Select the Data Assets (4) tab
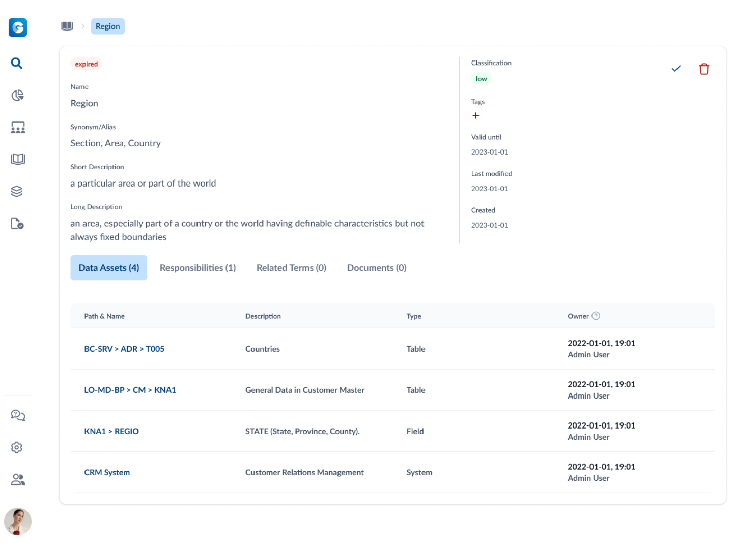This screenshot has width=733, height=549. click(x=109, y=268)
